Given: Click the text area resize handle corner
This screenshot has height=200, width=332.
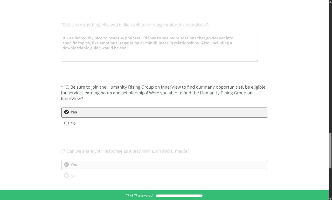Looking at the screenshot, I should point(257,60).
